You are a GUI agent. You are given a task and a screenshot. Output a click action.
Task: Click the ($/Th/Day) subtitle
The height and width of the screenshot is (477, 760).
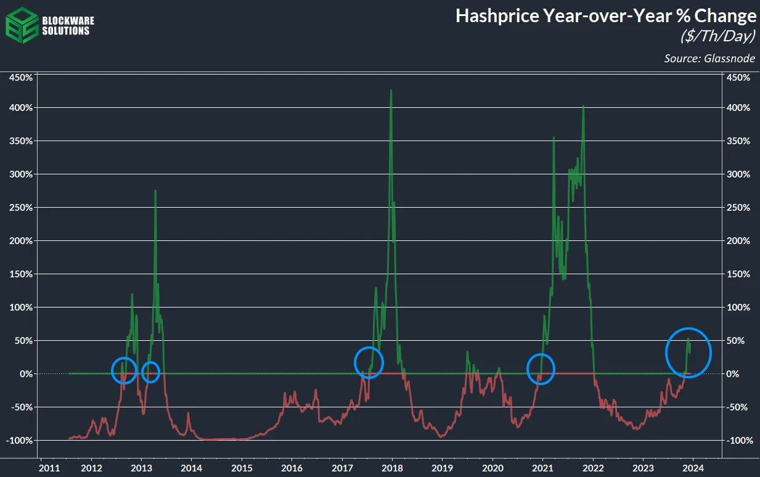tap(717, 38)
